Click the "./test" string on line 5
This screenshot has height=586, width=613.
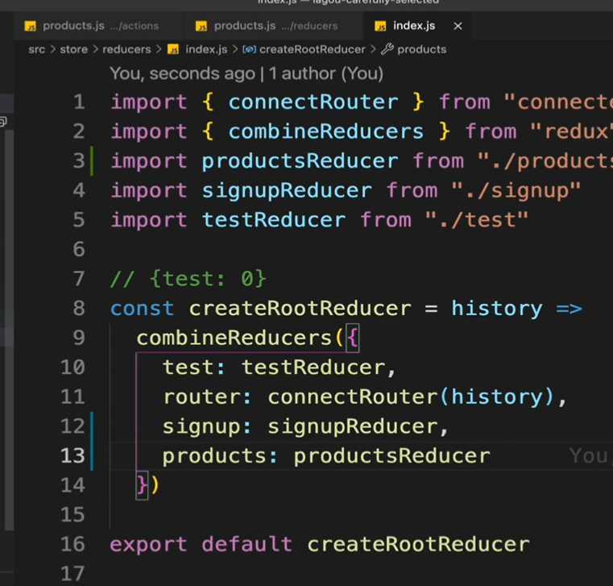pos(477,220)
